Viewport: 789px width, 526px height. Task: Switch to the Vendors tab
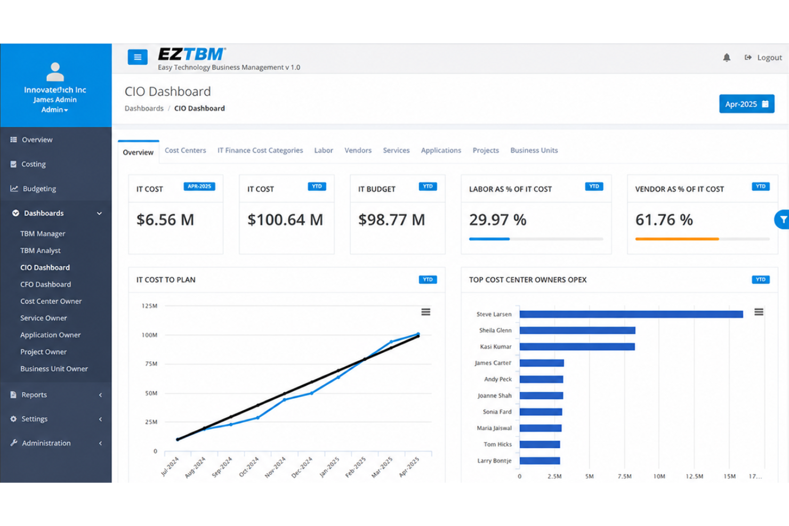tap(358, 150)
